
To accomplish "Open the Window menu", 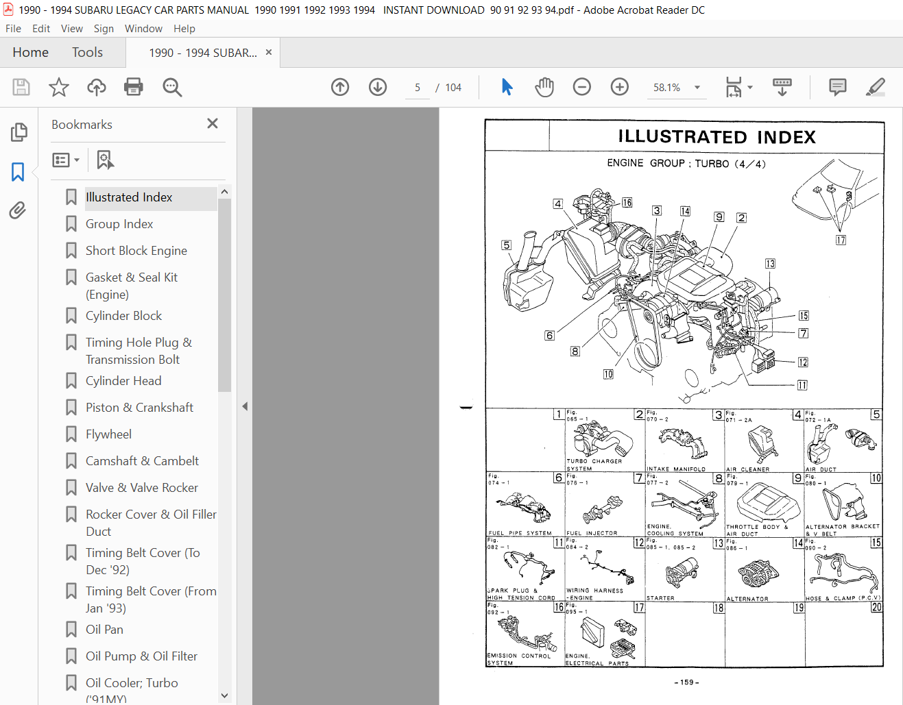I will point(143,28).
